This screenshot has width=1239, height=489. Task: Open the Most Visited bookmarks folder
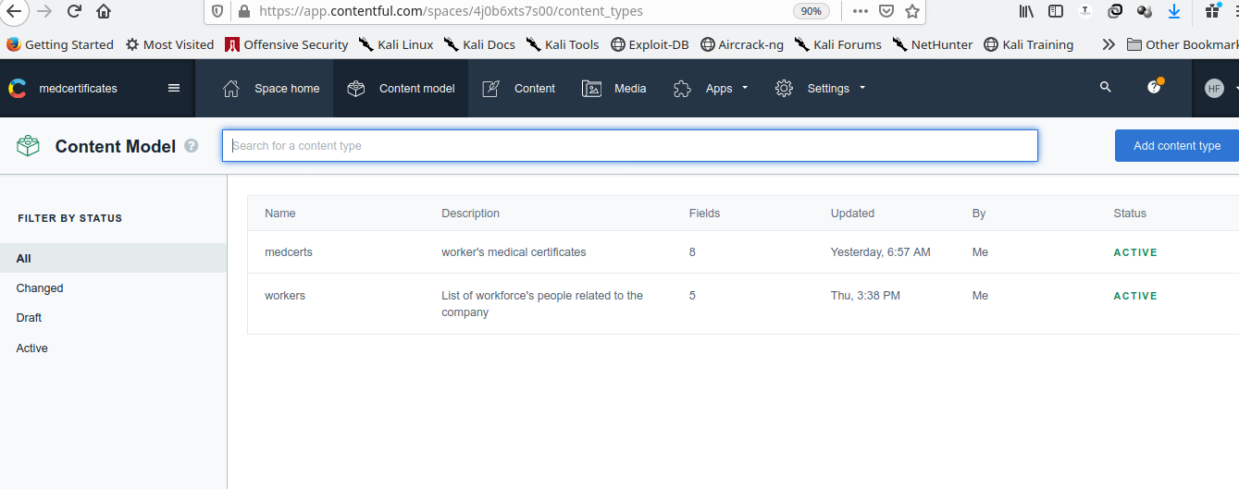(169, 44)
